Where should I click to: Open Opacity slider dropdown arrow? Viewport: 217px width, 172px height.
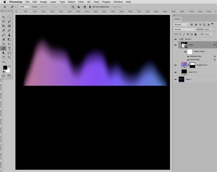pos(212,29)
